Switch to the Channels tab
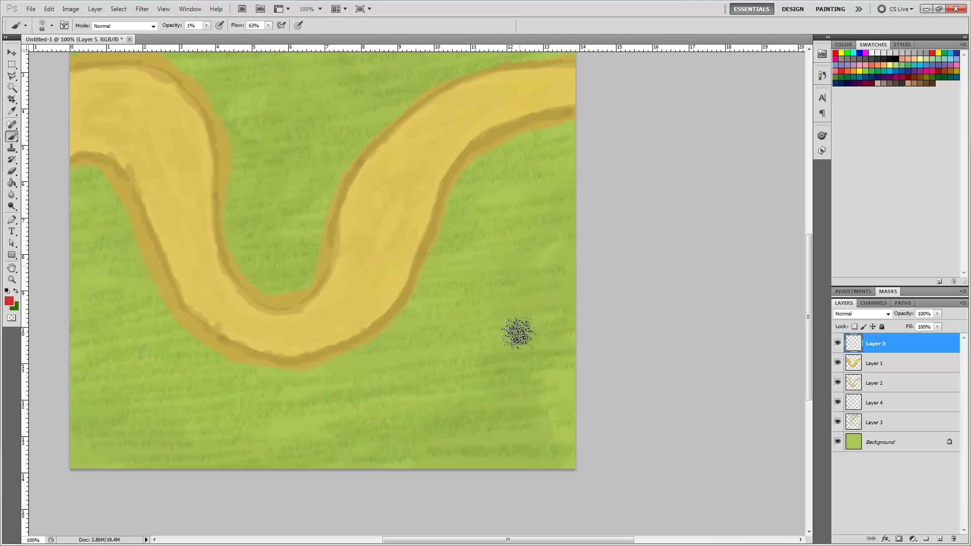 tap(873, 303)
